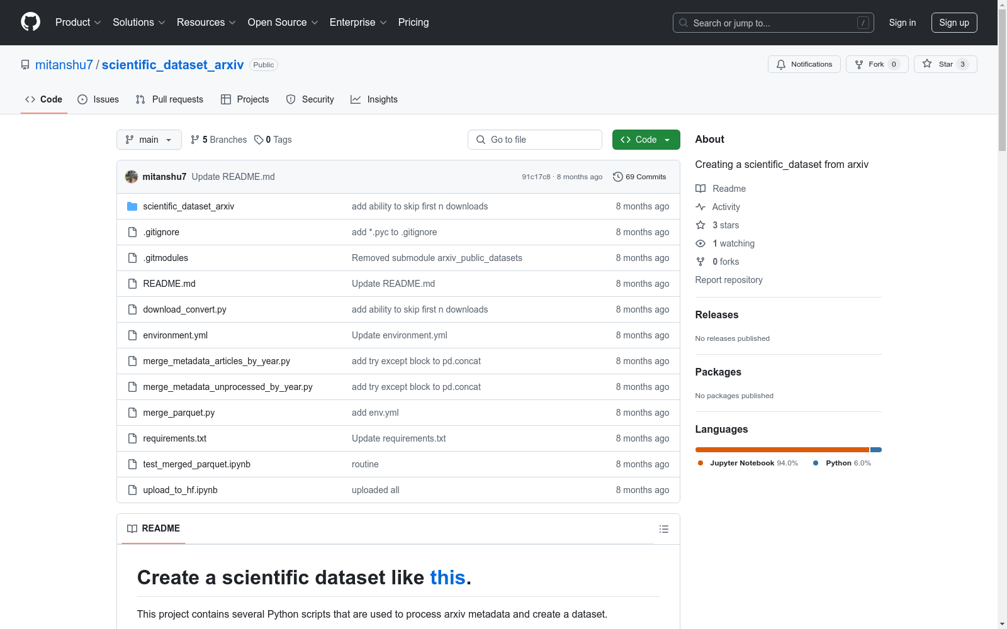Click the search magnifier icon in header

pos(684,23)
